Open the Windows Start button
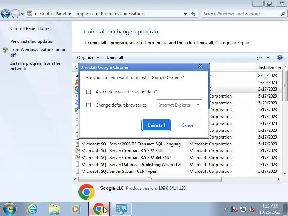The width and height of the screenshot is (288, 216). tap(9, 209)
